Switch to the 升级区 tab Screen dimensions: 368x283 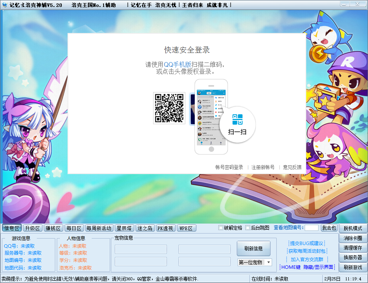(32, 228)
